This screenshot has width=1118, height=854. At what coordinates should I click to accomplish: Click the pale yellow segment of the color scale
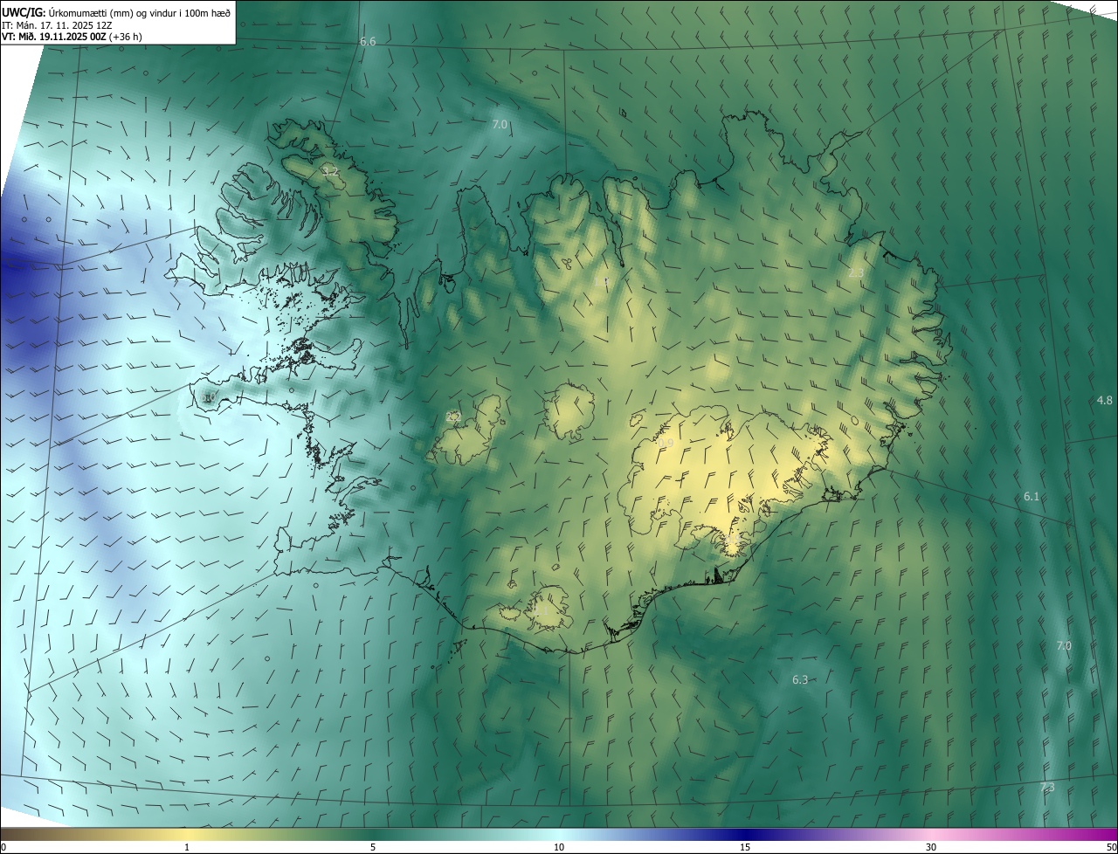point(187,835)
